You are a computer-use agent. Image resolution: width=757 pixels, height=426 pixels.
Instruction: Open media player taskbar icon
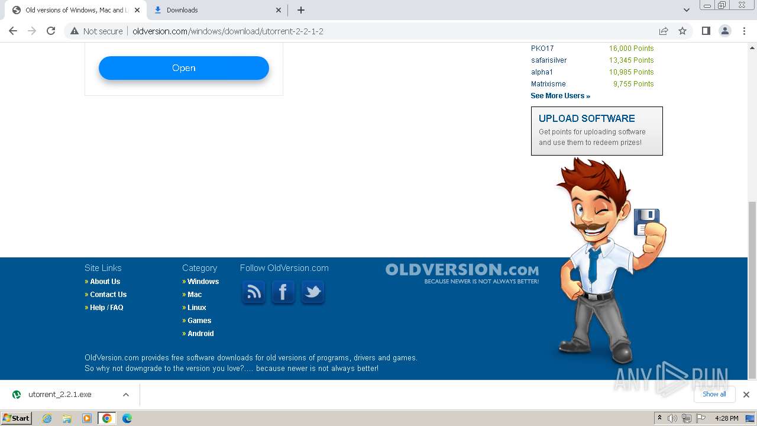click(x=87, y=418)
